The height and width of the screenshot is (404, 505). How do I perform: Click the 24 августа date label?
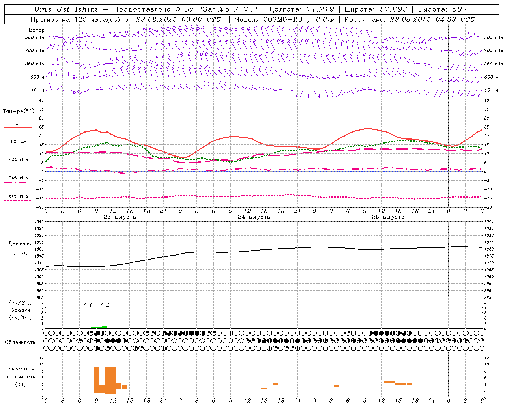click(x=254, y=217)
